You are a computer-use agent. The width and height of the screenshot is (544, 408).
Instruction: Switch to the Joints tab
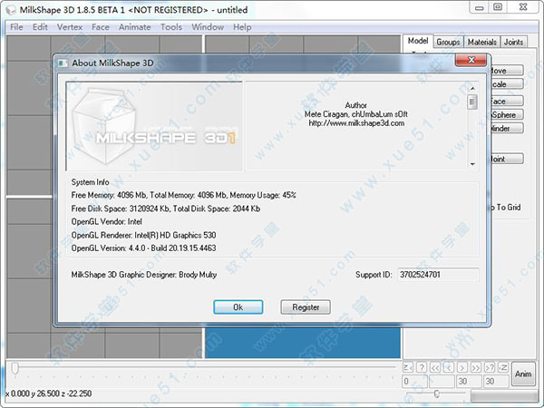click(x=513, y=42)
